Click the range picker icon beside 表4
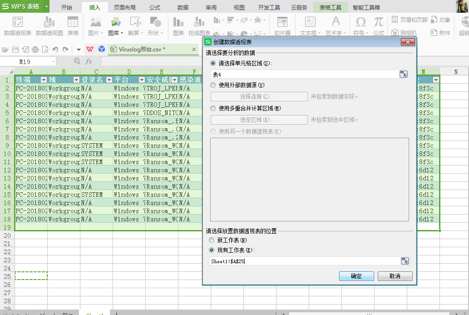469x315 pixels. pos(403,74)
